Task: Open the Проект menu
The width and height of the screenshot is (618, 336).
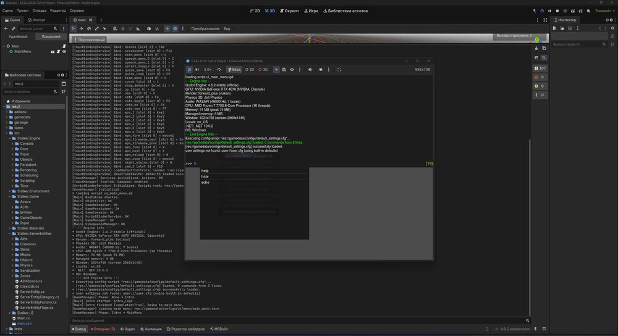Action: click(22, 11)
